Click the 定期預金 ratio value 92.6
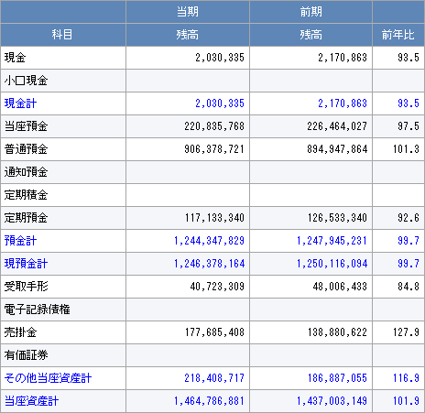 pyautogui.click(x=409, y=218)
